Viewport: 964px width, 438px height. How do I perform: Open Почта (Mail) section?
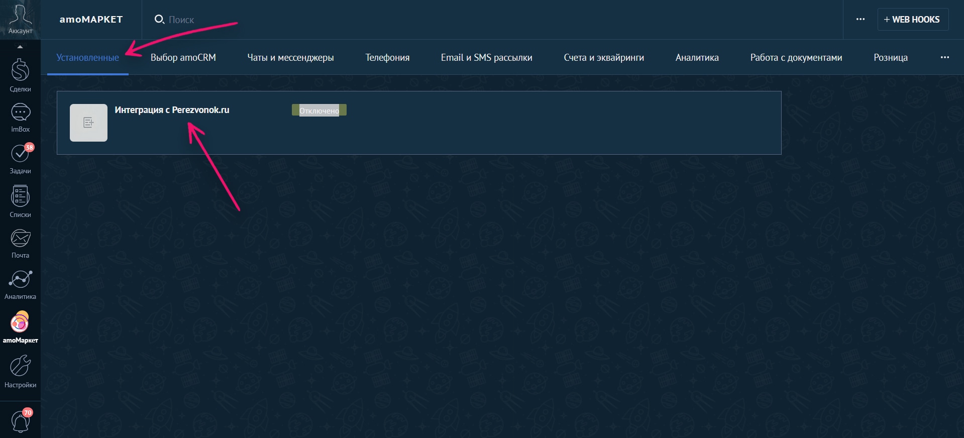coord(20,243)
